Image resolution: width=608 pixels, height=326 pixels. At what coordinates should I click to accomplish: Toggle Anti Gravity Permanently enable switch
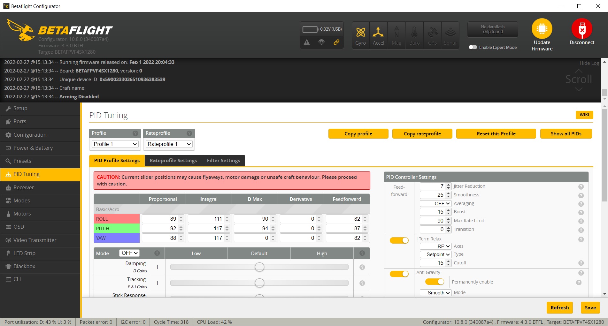pos(435,282)
